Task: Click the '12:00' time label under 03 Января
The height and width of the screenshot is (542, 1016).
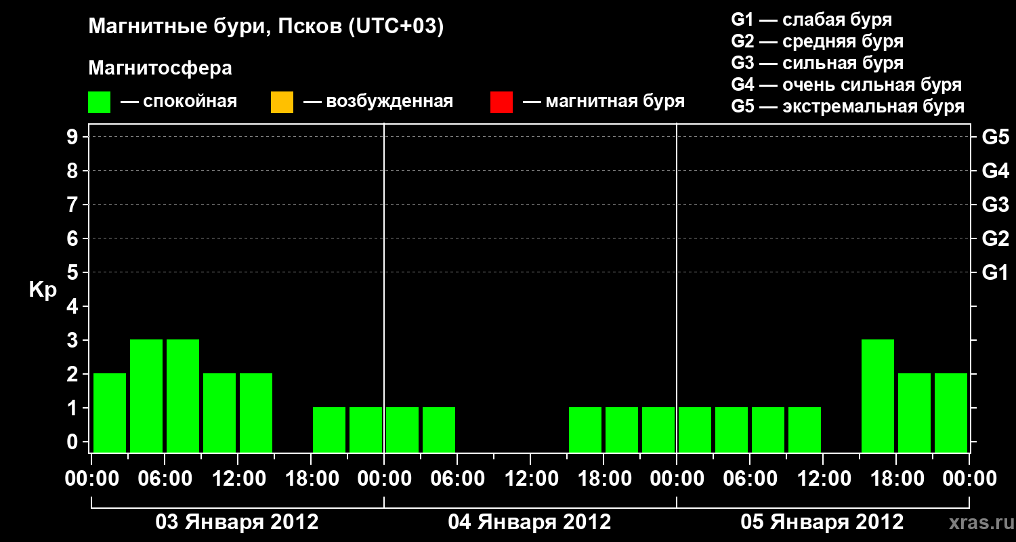Action: pyautogui.click(x=238, y=479)
